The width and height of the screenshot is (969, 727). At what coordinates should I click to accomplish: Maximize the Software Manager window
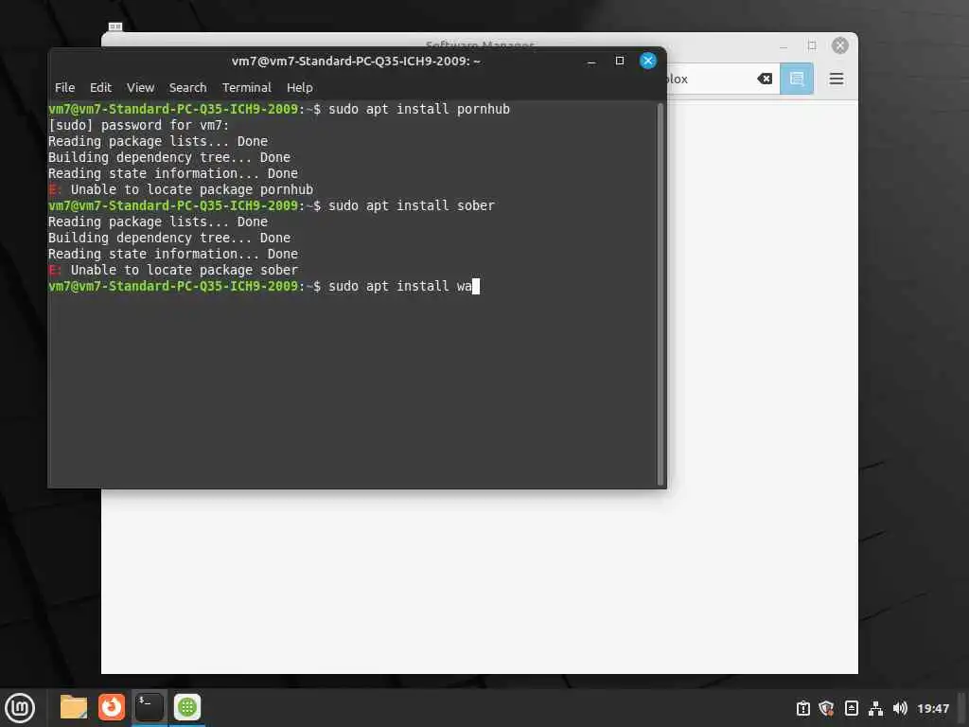pyautogui.click(x=812, y=45)
